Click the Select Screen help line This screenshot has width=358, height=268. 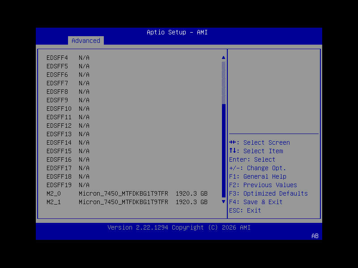coord(260,142)
